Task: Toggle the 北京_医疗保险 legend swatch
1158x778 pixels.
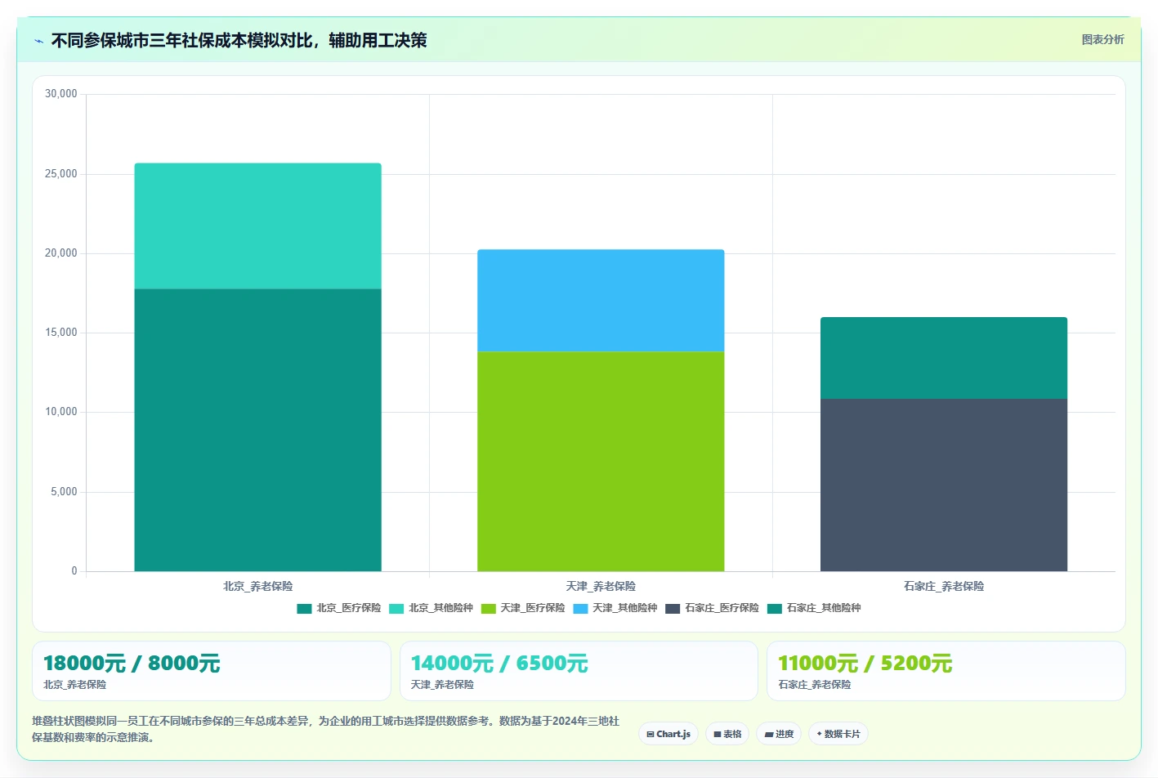Action: [304, 608]
